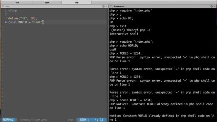Click the 'php > exit' terminal line
This screenshot has height=122, width=217.
pyautogui.click(x=118, y=26)
